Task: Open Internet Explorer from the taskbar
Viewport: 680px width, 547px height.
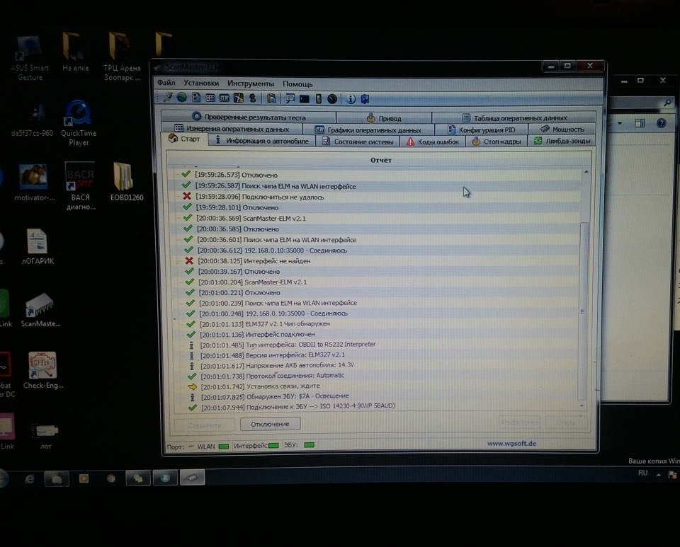Action: click(30, 478)
